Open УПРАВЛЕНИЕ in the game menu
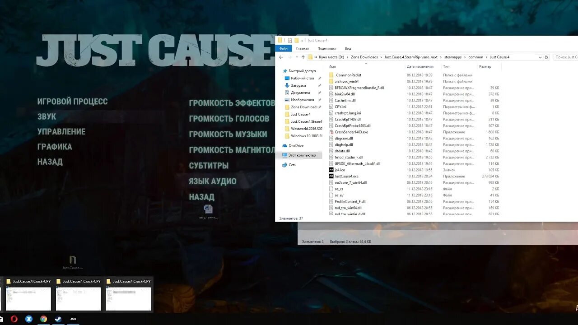This screenshot has height=325, width=578. [61, 131]
